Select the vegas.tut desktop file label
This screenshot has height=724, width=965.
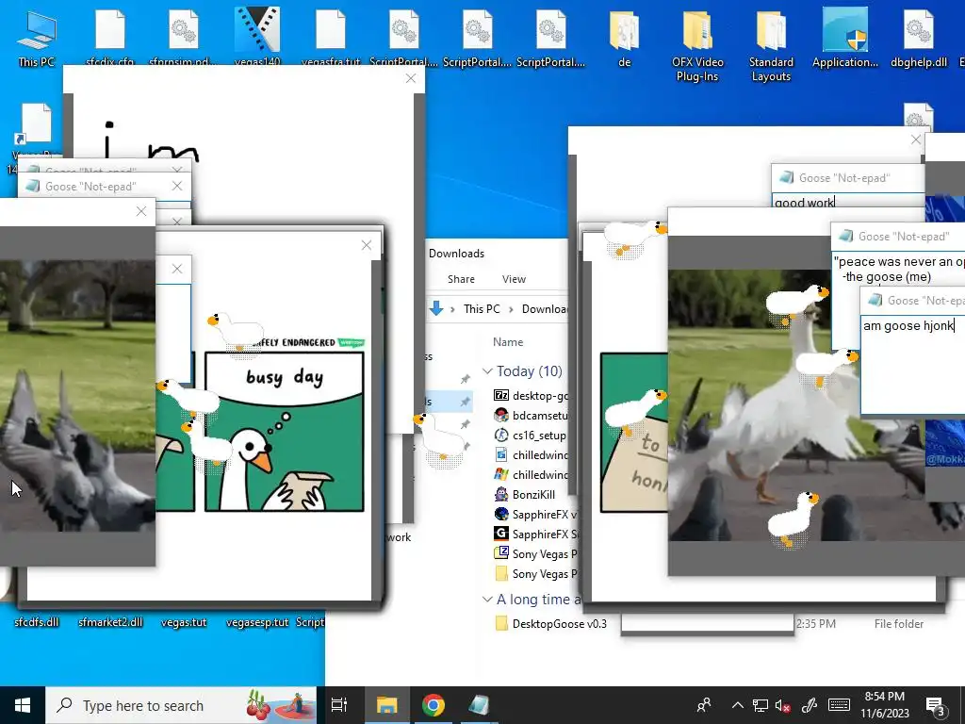pos(184,622)
